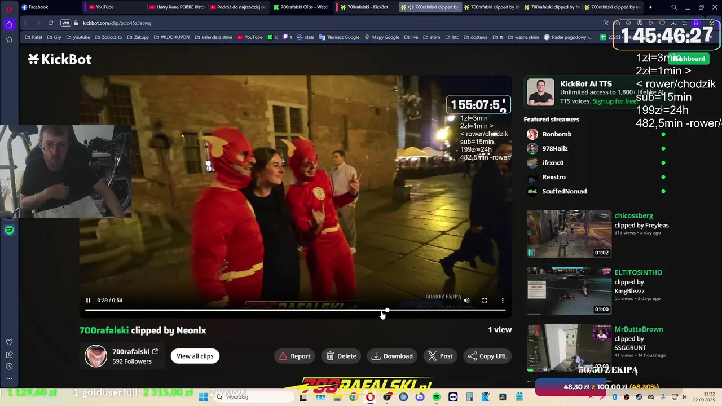
Task: Open Opera sidebar home icon
Action: [x=9, y=24]
